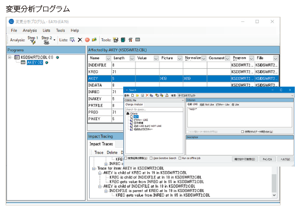Click the Delete button in Impact Tracing
The height and width of the screenshot is (214, 306).
(112, 152)
